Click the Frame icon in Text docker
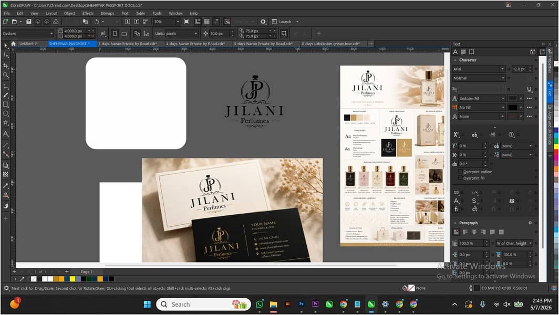The height and width of the screenshot is (315, 559). [472, 52]
